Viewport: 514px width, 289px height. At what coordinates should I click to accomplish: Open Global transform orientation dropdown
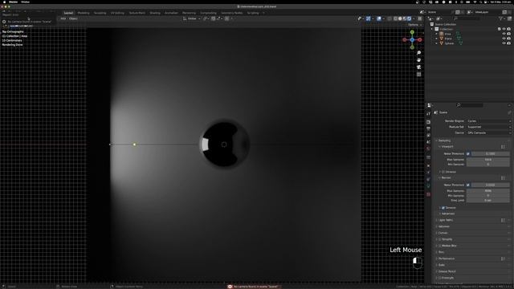[192, 18]
